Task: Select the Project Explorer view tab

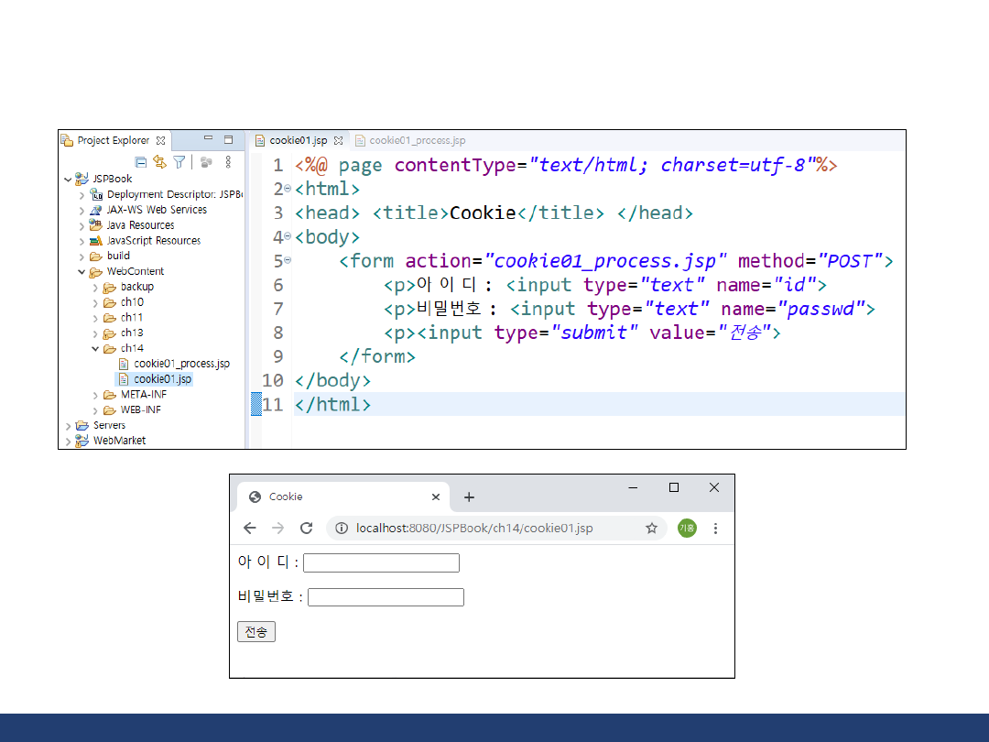Action: click(x=114, y=140)
